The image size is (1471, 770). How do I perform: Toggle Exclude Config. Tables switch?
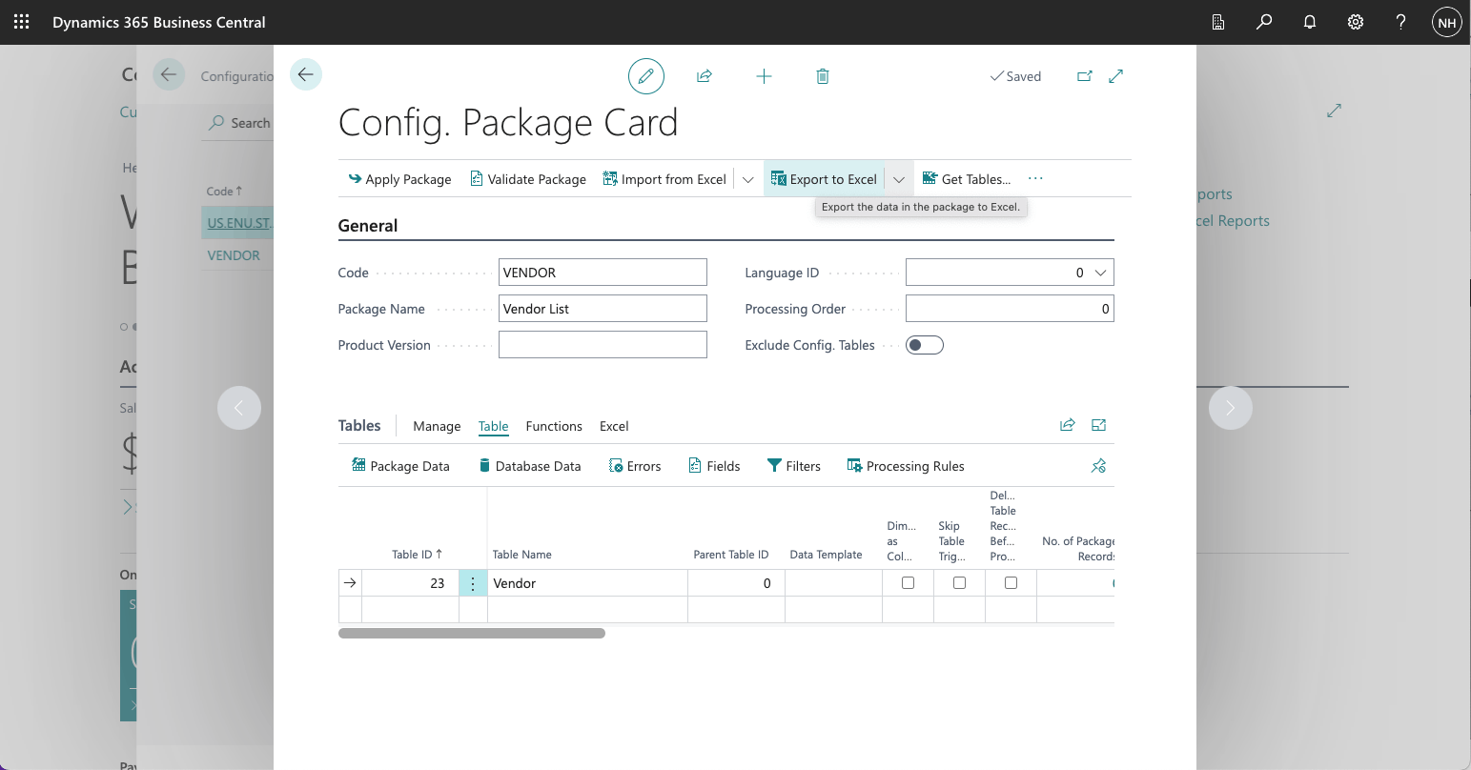pyautogui.click(x=924, y=345)
